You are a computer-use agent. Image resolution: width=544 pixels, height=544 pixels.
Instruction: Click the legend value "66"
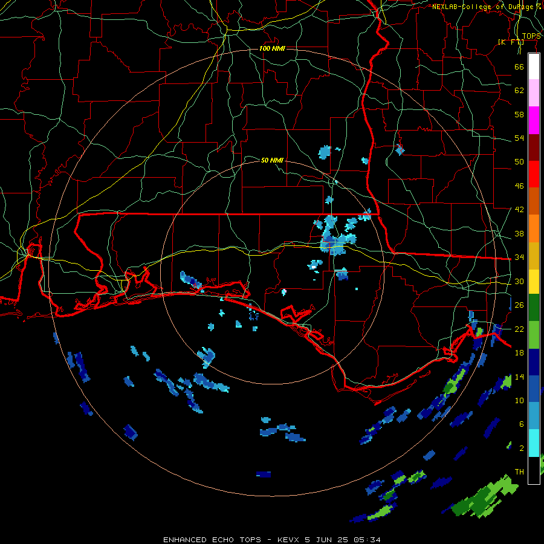pyautogui.click(x=519, y=66)
